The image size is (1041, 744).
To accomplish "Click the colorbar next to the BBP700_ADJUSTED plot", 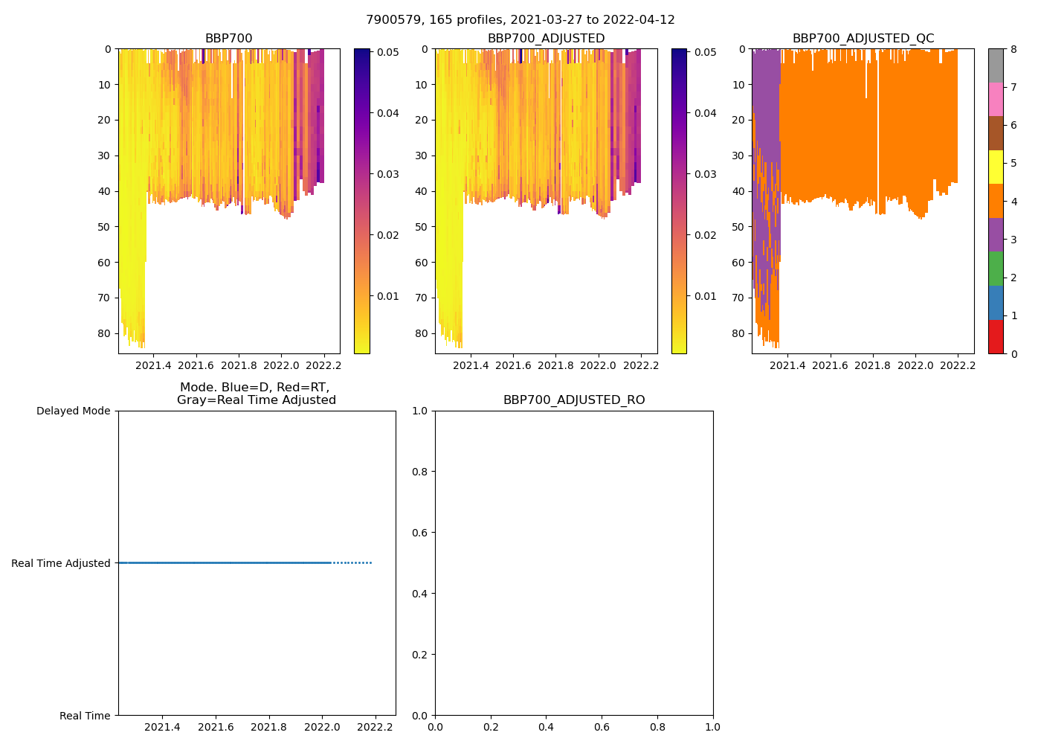I will pos(678,201).
